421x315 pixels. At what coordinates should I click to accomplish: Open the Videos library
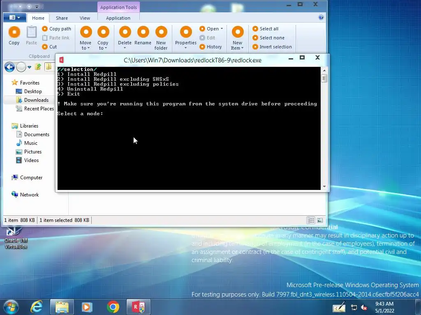pyautogui.click(x=28, y=160)
